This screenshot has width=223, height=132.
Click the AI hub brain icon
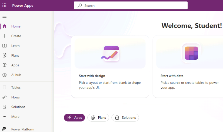click(x=4, y=75)
